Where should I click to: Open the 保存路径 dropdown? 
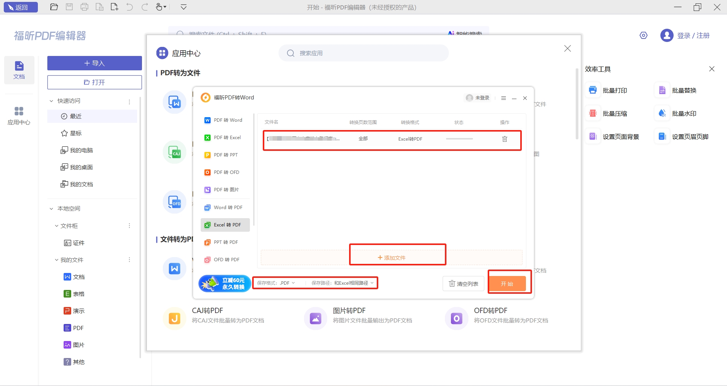pos(343,283)
